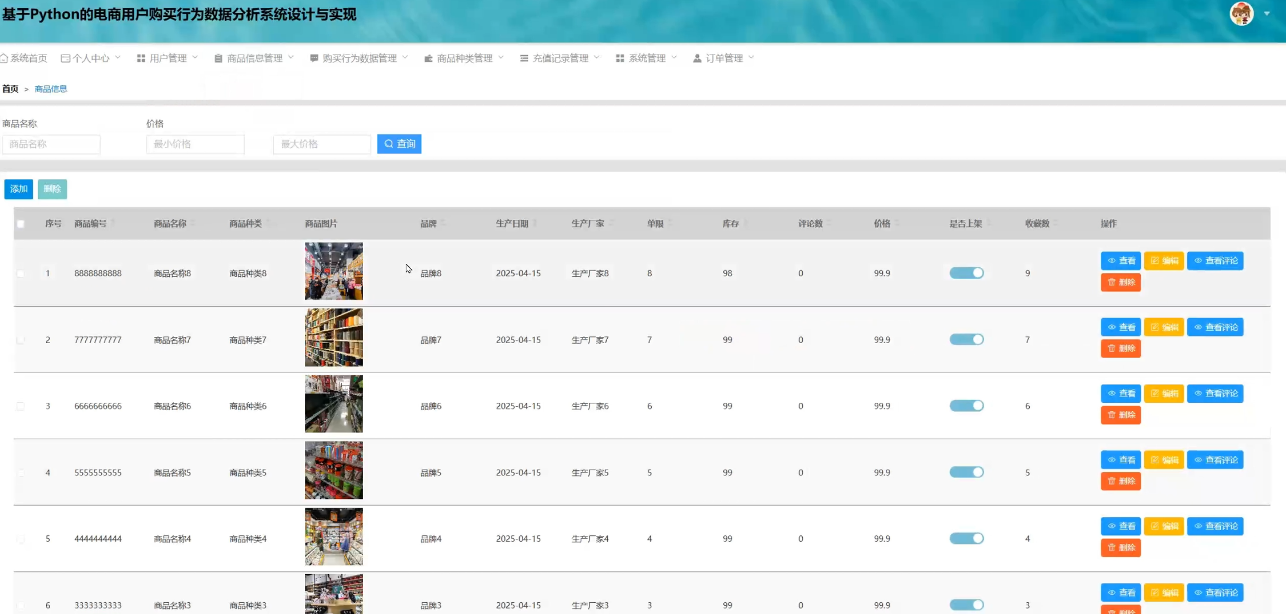Click 编辑 for product 8888888888
This screenshot has width=1286, height=614.
pyautogui.click(x=1164, y=261)
